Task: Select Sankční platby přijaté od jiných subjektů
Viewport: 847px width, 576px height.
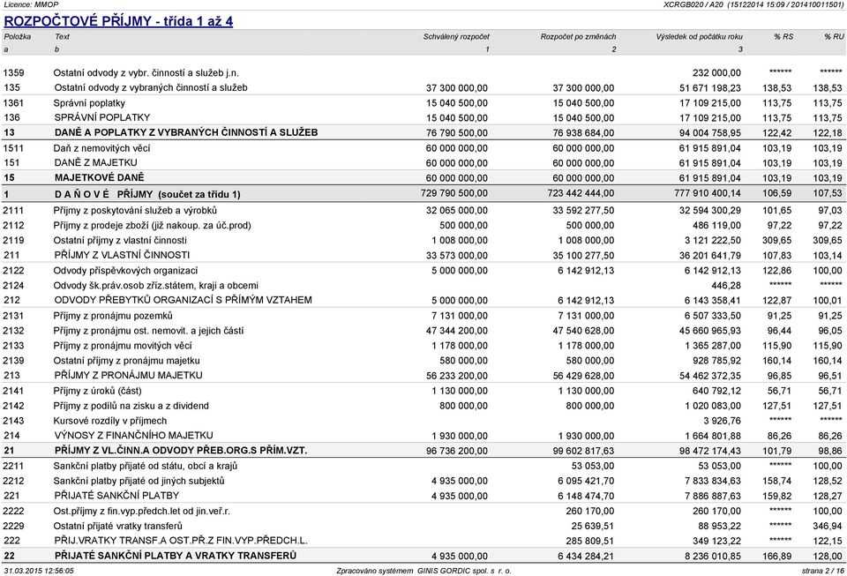Action: point(139,481)
